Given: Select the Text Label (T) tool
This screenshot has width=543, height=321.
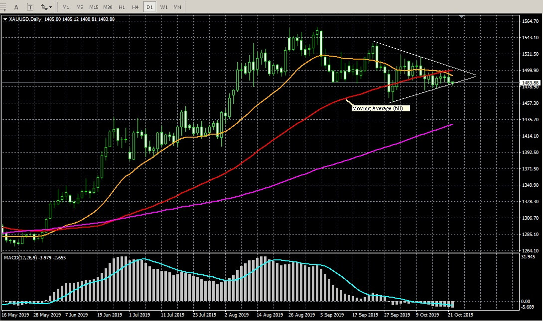Looking at the screenshot, I should [x=30, y=7].
